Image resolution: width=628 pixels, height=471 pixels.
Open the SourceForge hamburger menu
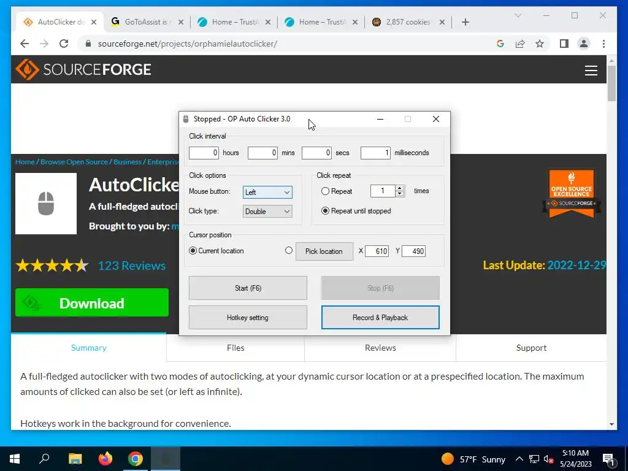click(x=591, y=70)
